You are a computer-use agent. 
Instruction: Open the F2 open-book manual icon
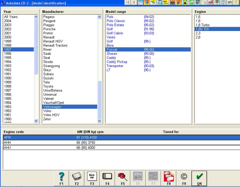(77, 178)
